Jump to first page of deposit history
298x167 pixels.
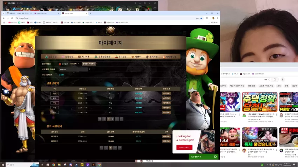(100, 119)
